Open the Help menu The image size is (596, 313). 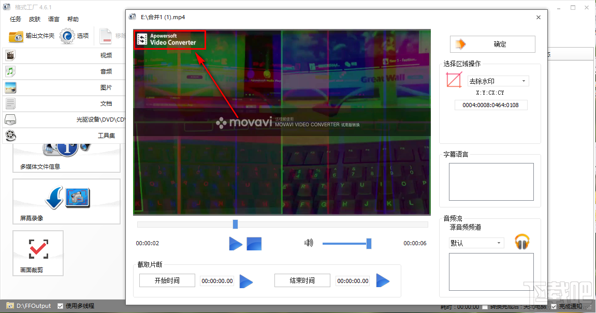click(72, 19)
